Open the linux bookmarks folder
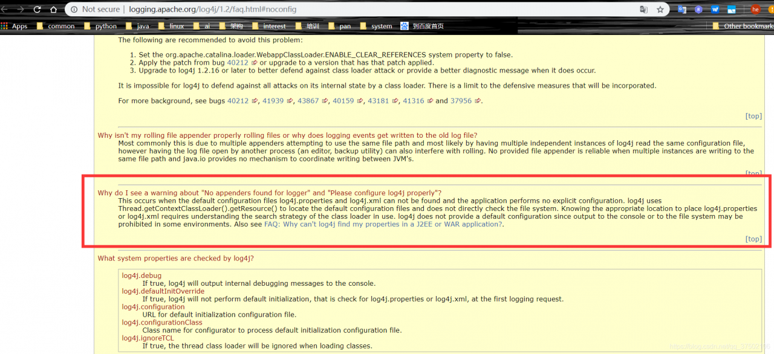Viewport: 774px width, 354px height. (x=171, y=26)
